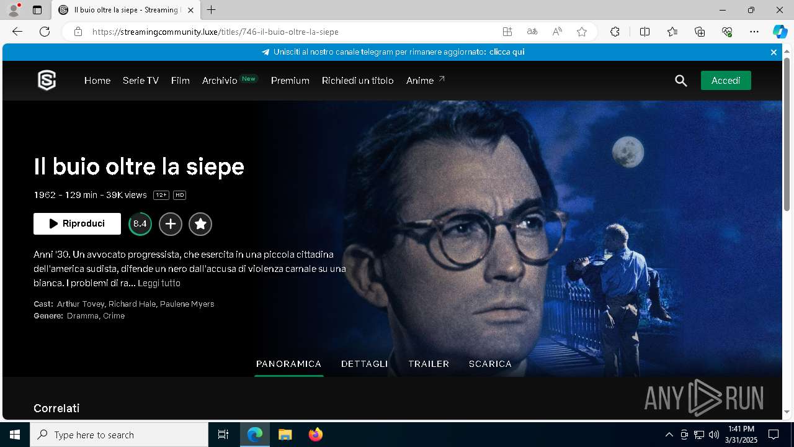The width and height of the screenshot is (794, 447).
Task: Switch to the DETTAGLI tab
Action: [365, 364]
